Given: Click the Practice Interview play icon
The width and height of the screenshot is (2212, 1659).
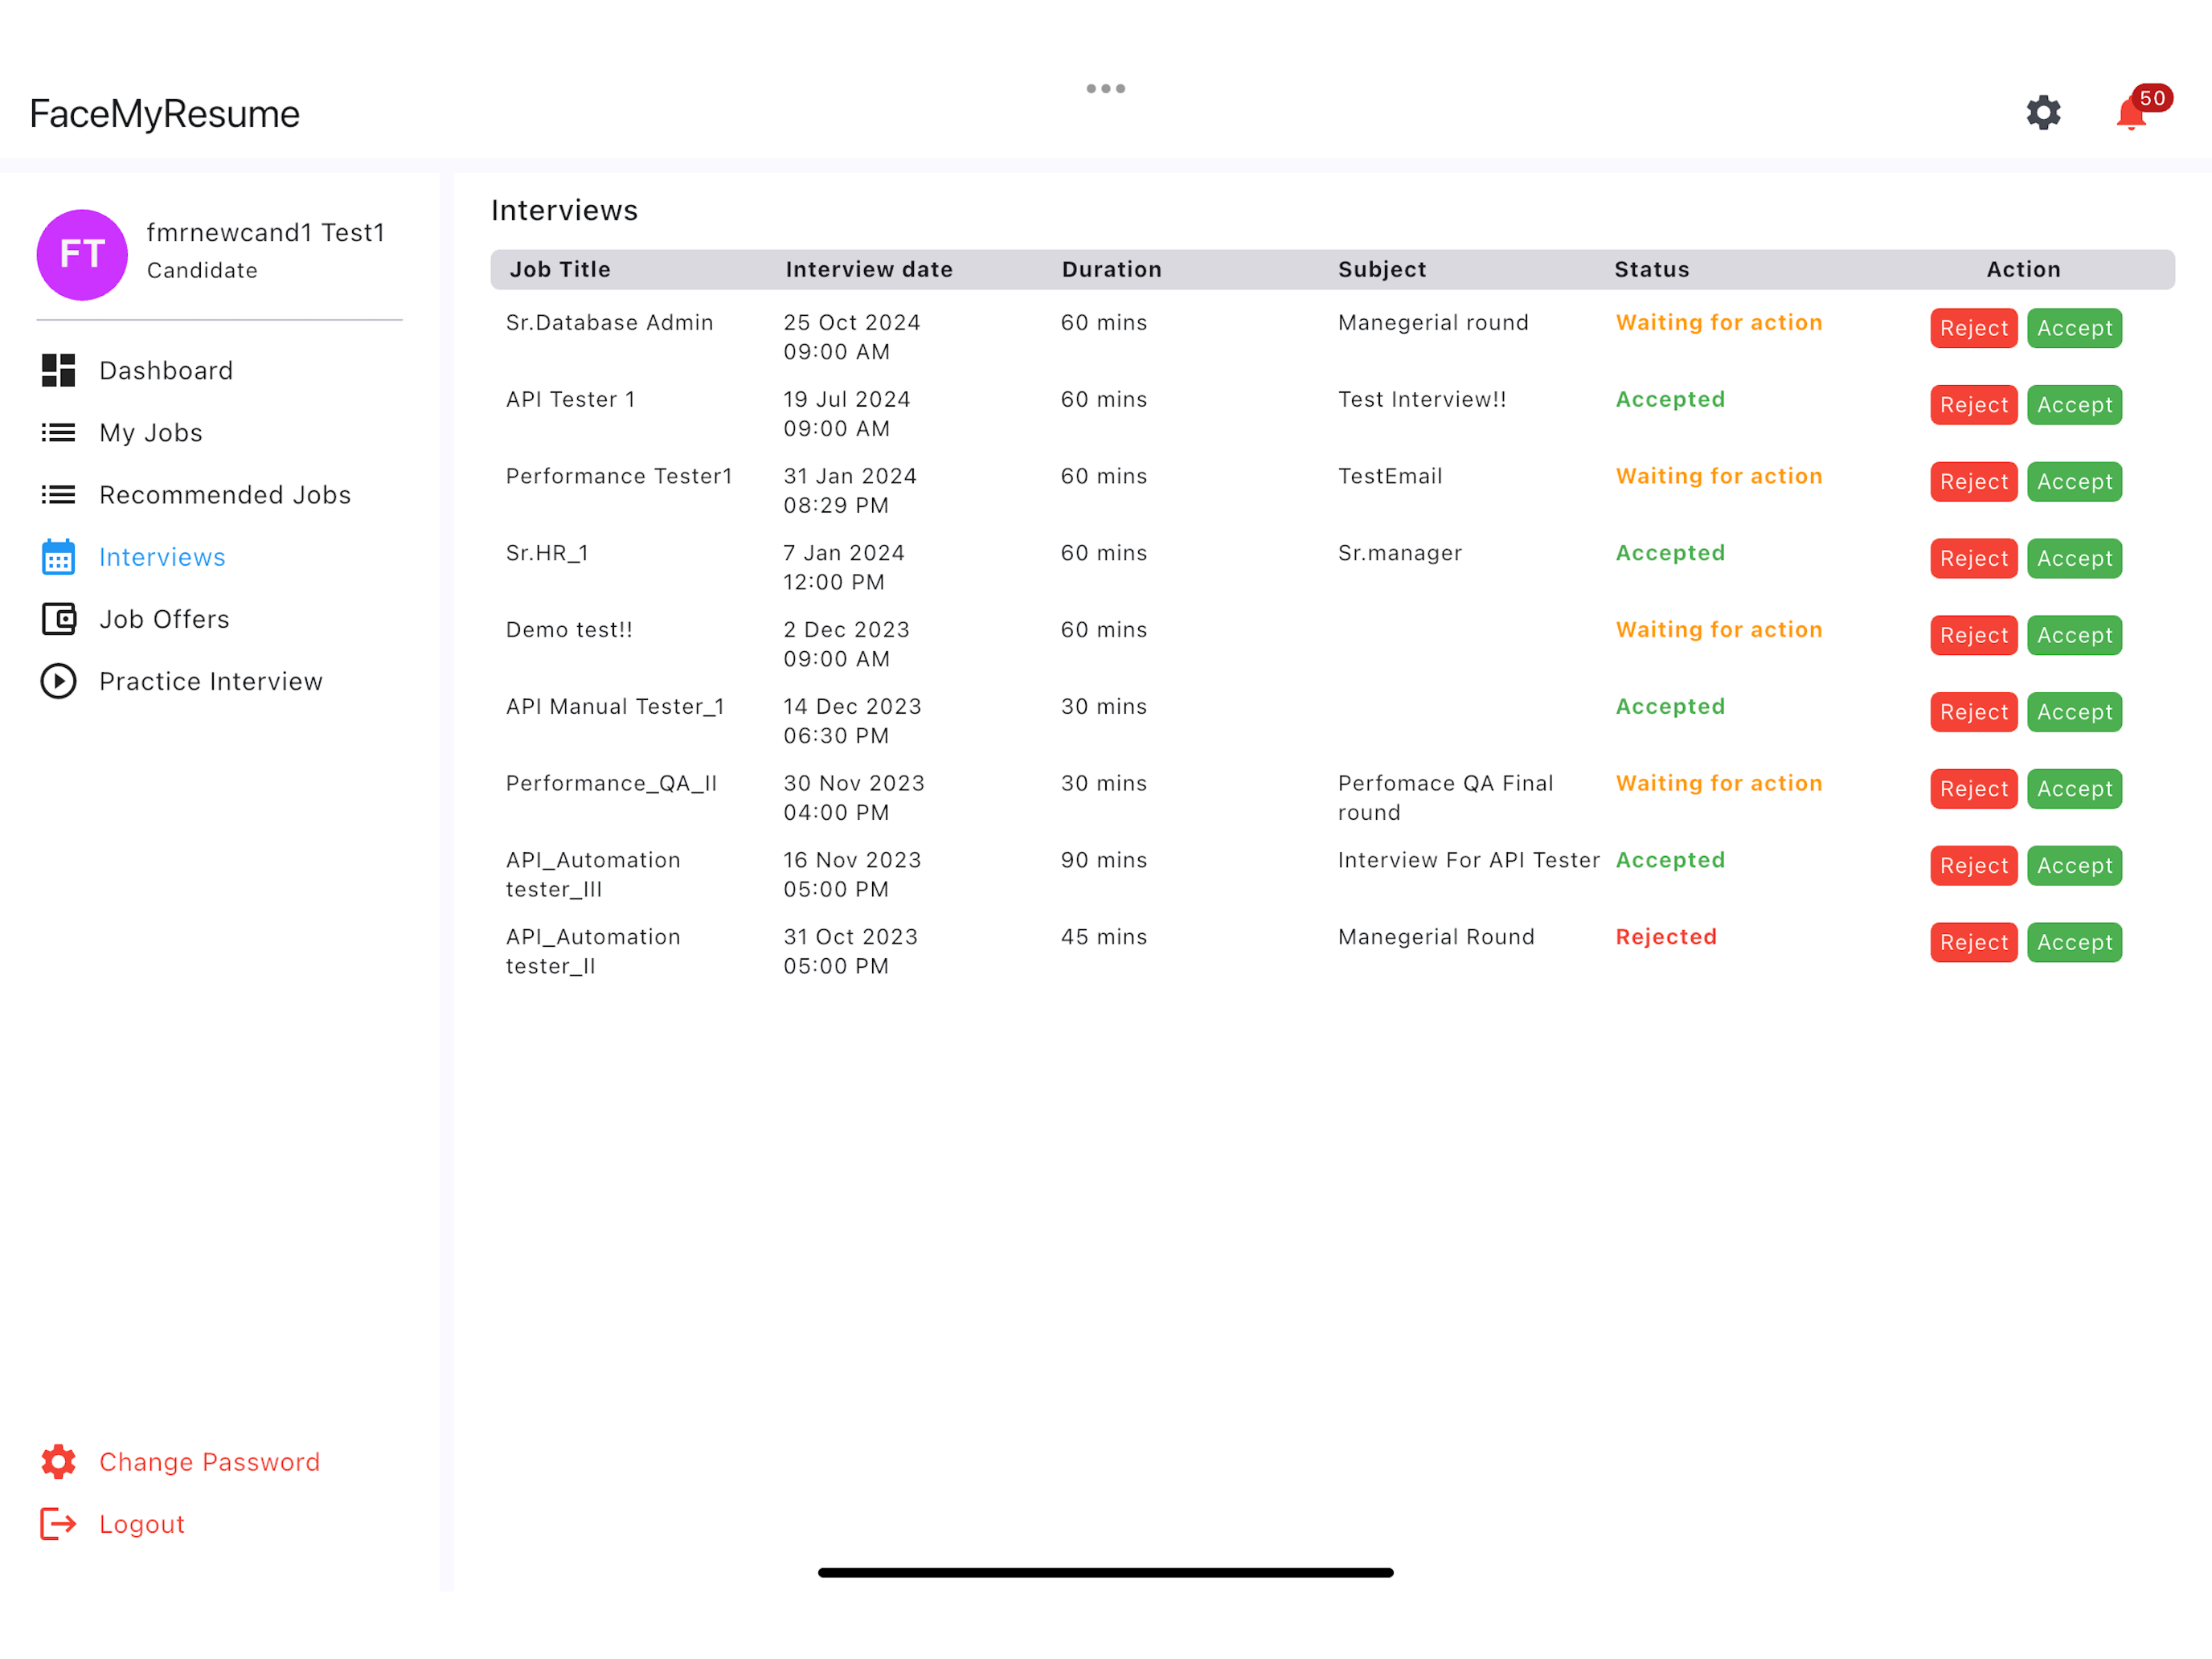Looking at the screenshot, I should tap(58, 681).
